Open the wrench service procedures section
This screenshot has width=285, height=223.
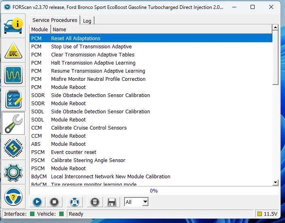tap(13, 124)
